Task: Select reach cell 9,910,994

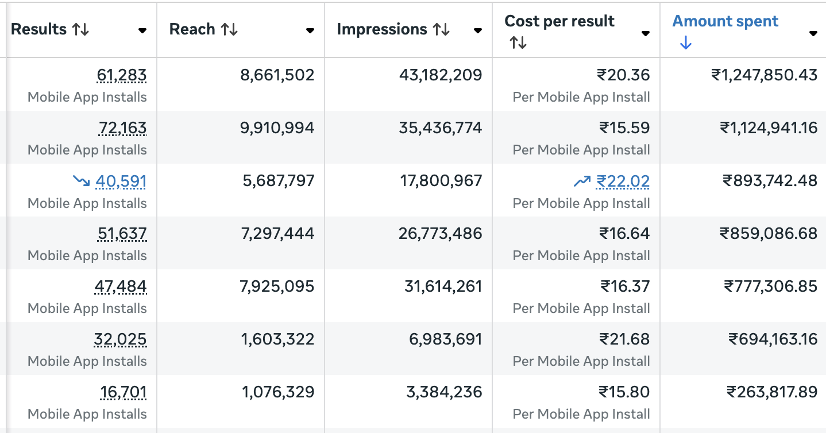Action: click(x=277, y=128)
